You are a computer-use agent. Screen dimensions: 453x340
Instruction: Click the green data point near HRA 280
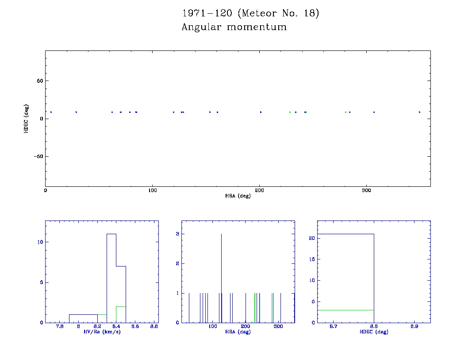click(346, 112)
